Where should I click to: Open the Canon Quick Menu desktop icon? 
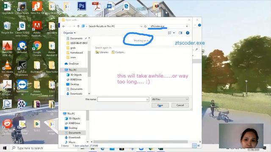click(22, 9)
